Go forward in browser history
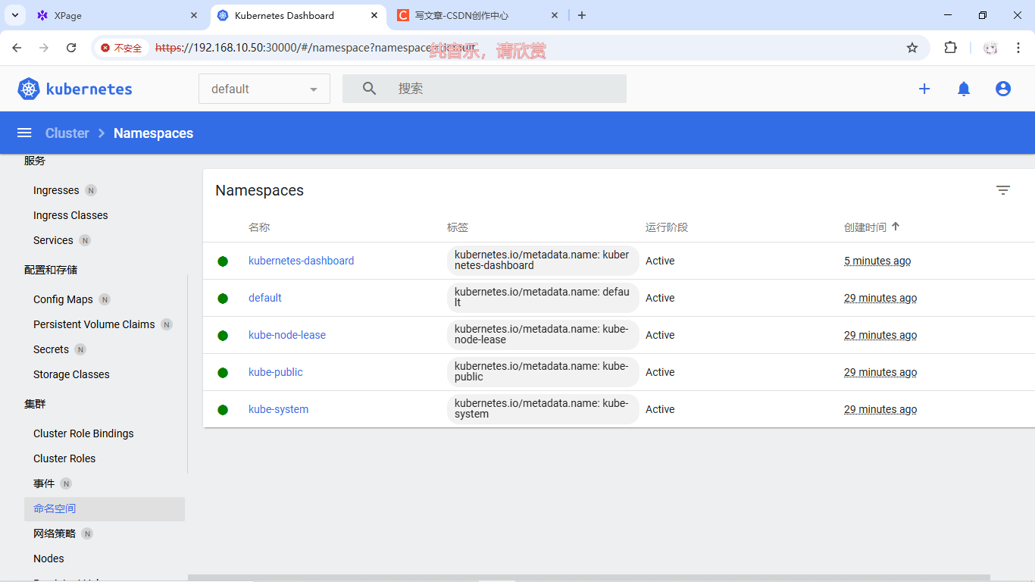Viewport: 1035px width, 582px height. point(44,48)
